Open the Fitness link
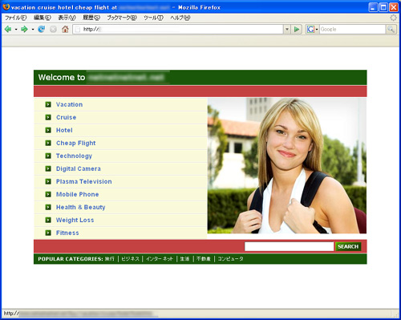Screen dimensions: 401x320 [67, 233]
